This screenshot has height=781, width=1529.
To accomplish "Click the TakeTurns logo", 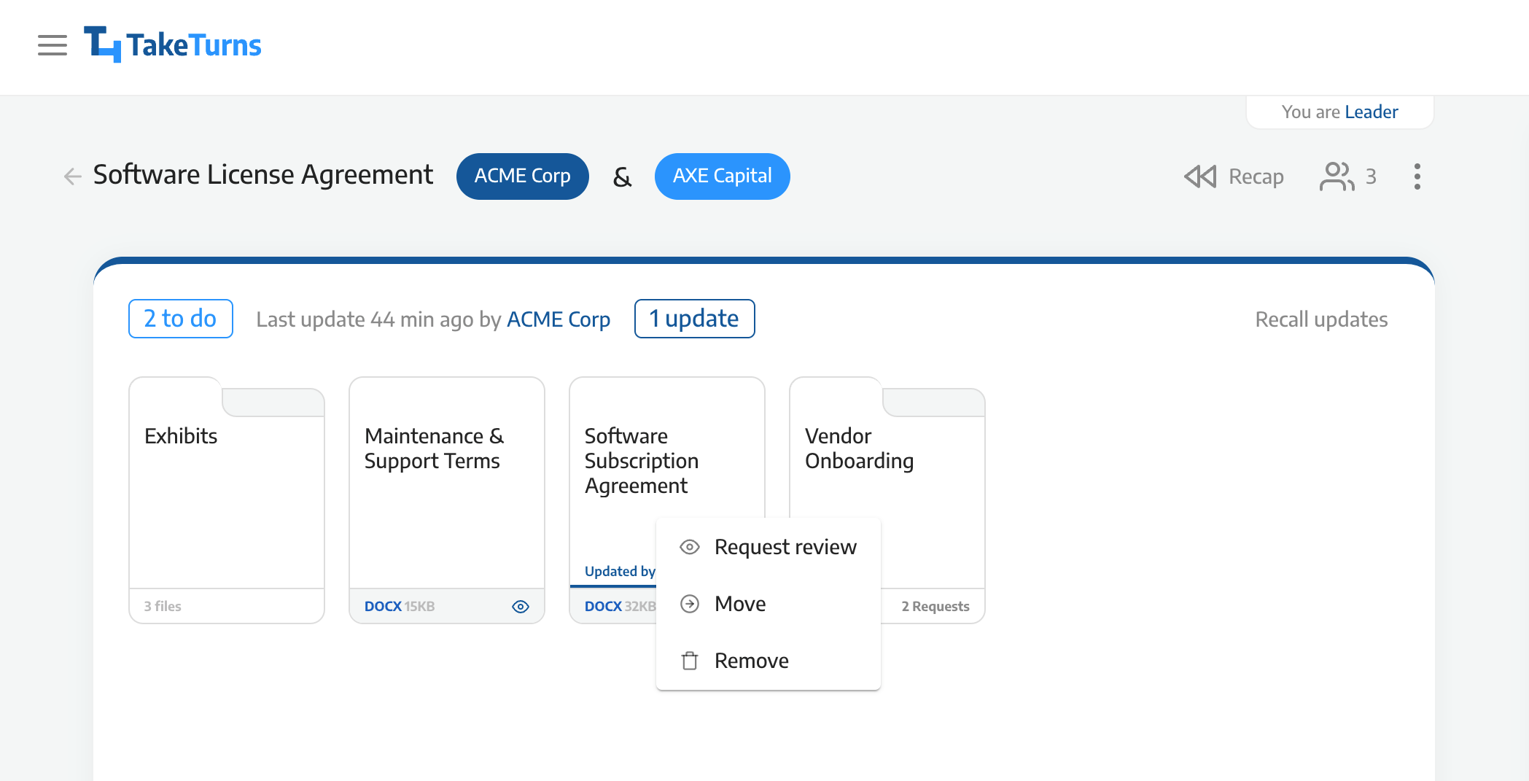I will [x=172, y=44].
